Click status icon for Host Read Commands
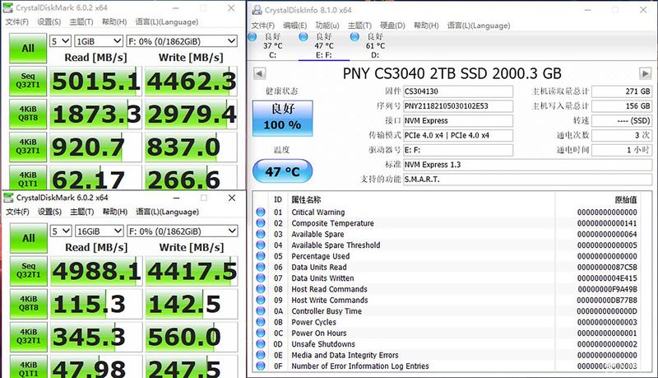 point(261,289)
